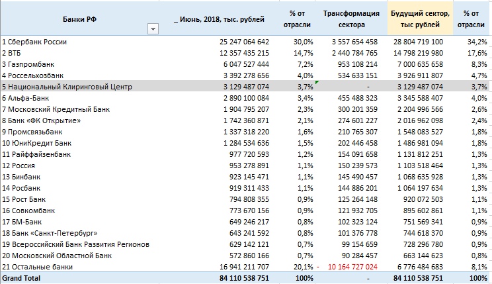Select the 30,0% cell for Сбербанк

point(303,42)
